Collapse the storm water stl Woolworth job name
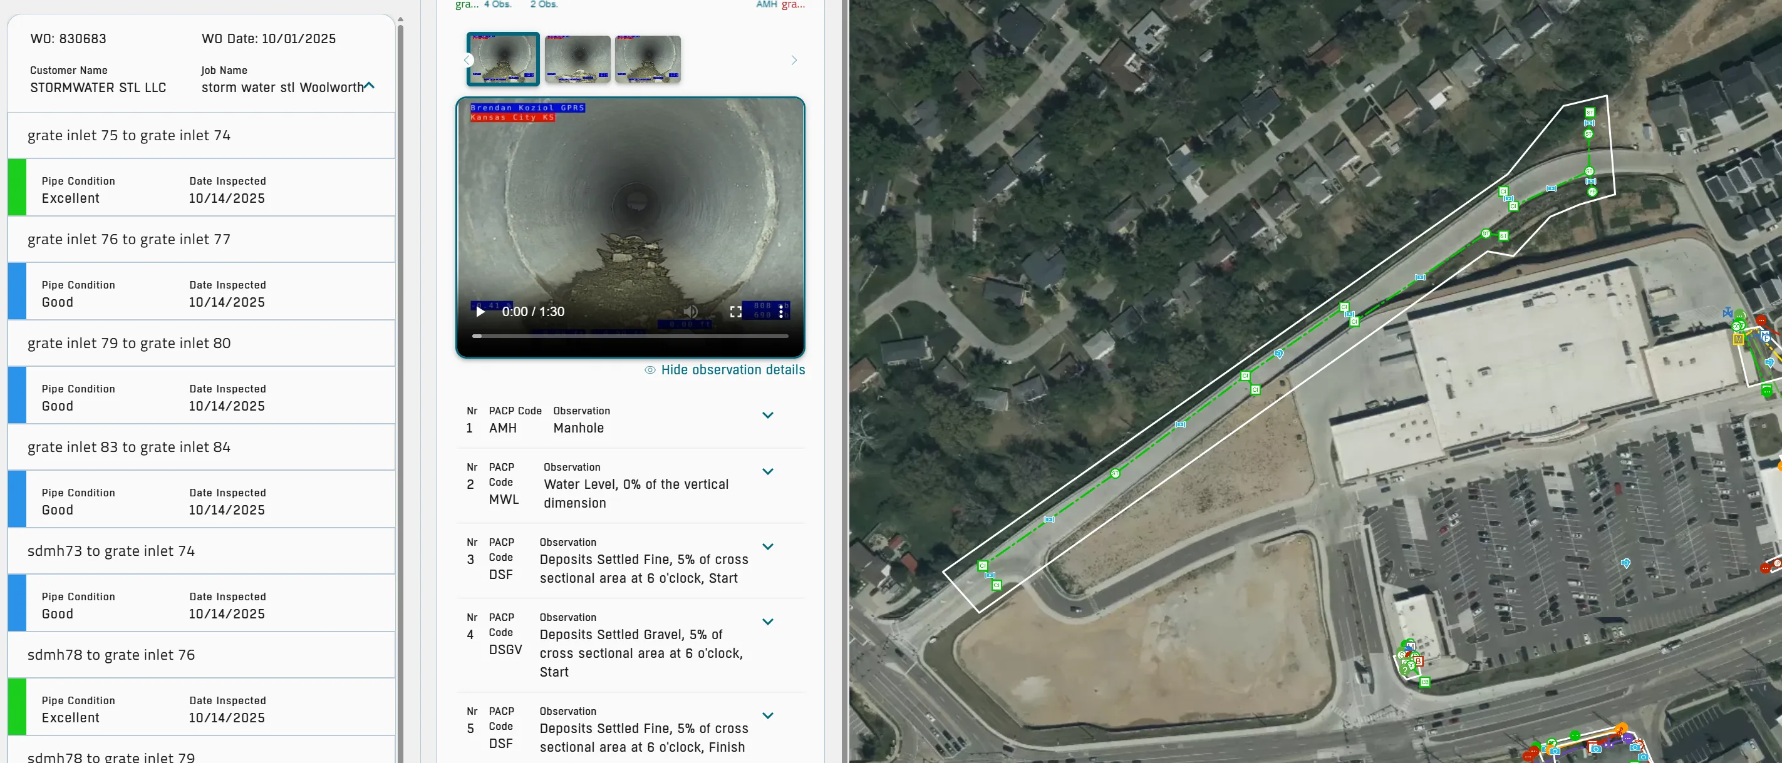 click(x=370, y=86)
